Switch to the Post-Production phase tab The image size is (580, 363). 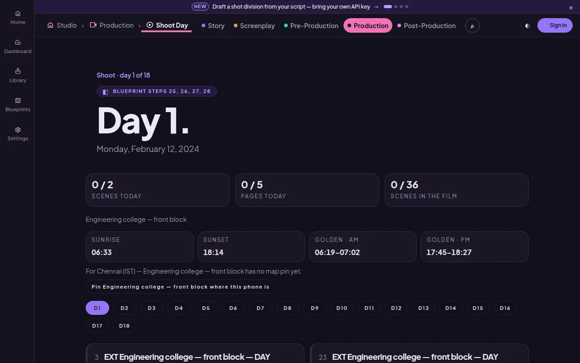point(426,26)
